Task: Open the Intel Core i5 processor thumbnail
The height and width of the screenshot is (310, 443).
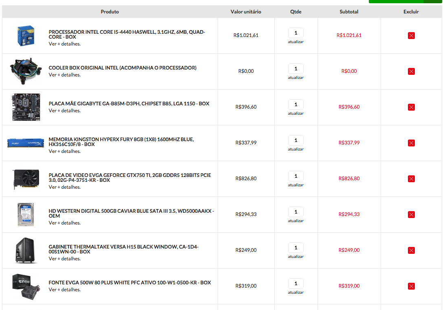Action: [x=26, y=36]
